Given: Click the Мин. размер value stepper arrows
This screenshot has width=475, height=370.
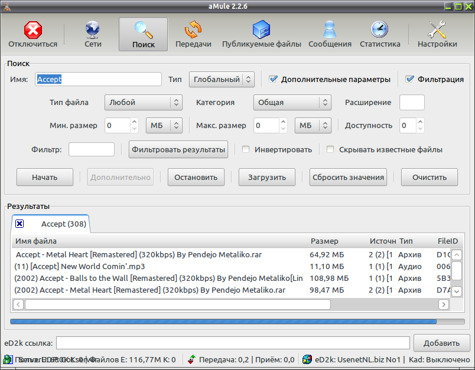Looking at the screenshot, I should 135,125.
